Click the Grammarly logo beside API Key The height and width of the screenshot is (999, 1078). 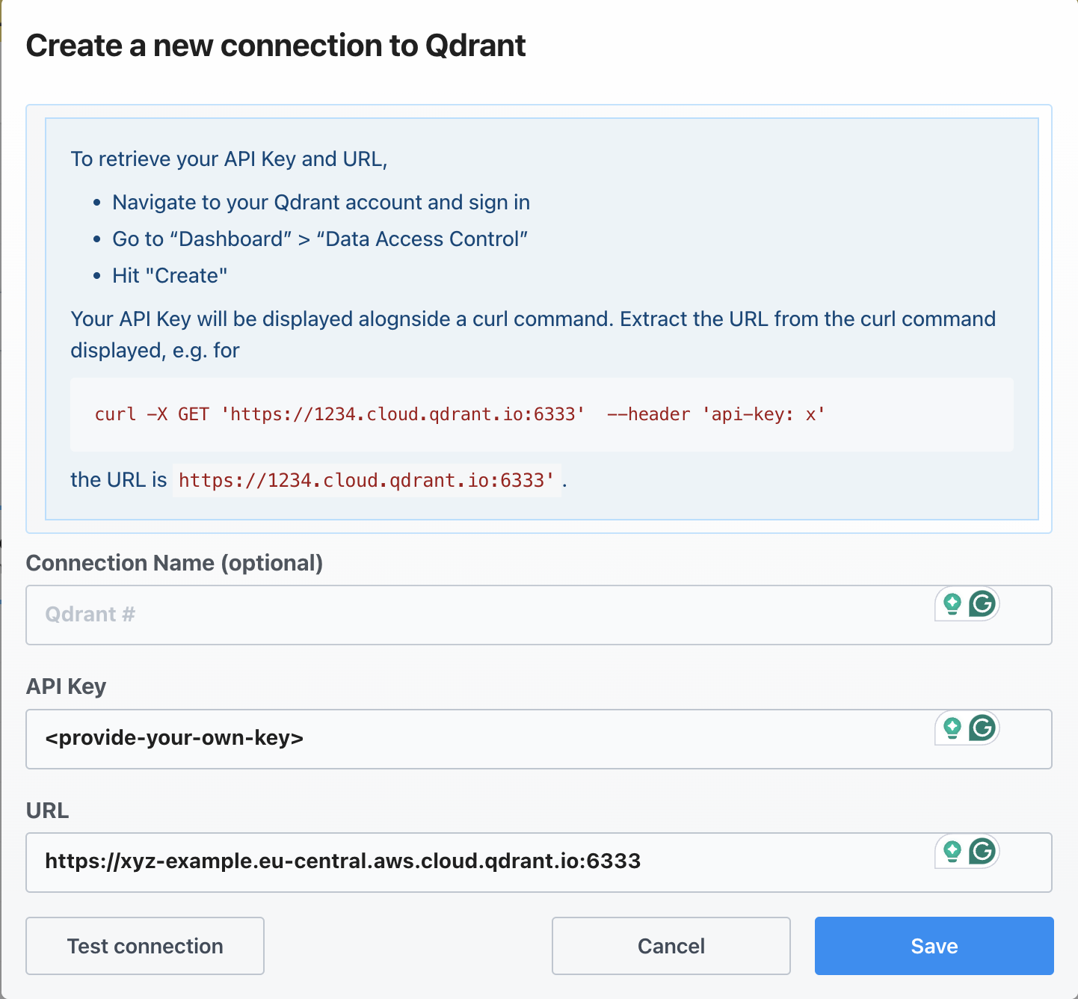click(x=983, y=728)
